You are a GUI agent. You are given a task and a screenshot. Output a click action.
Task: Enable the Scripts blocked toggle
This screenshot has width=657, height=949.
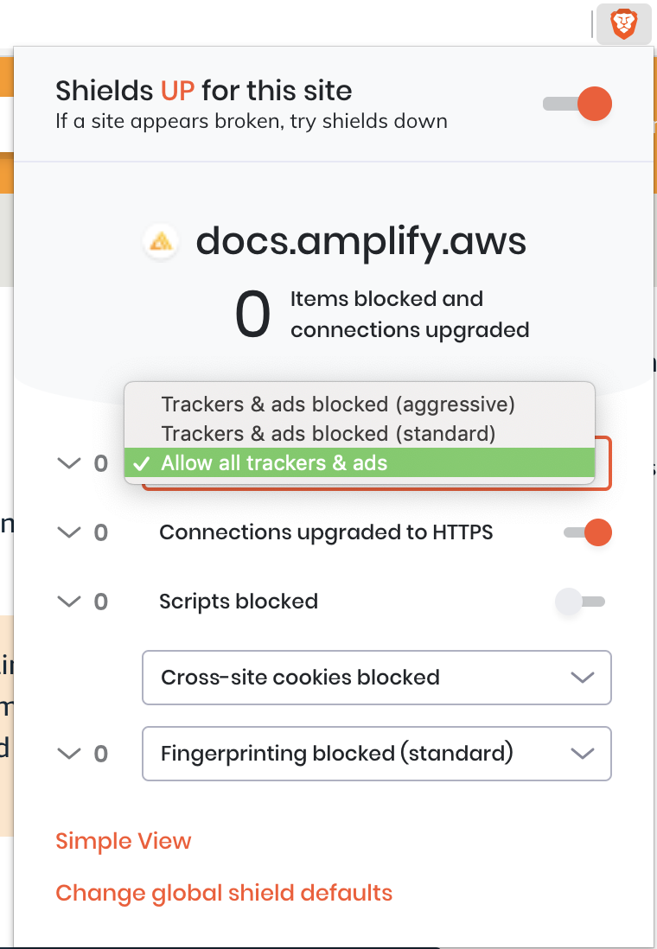pyautogui.click(x=580, y=602)
